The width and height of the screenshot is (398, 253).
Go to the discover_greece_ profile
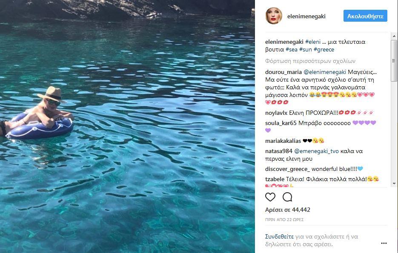[x=287, y=169]
